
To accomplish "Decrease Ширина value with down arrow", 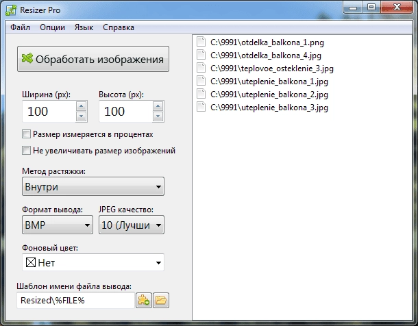I will click(x=82, y=116).
